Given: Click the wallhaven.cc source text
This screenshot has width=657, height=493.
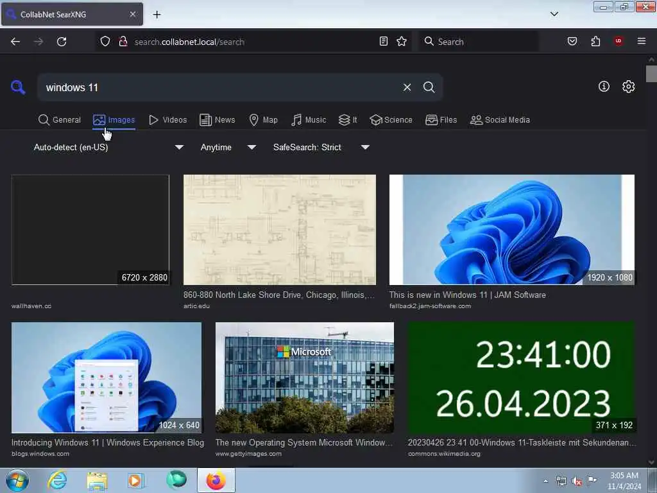Looking at the screenshot, I should point(31,306).
